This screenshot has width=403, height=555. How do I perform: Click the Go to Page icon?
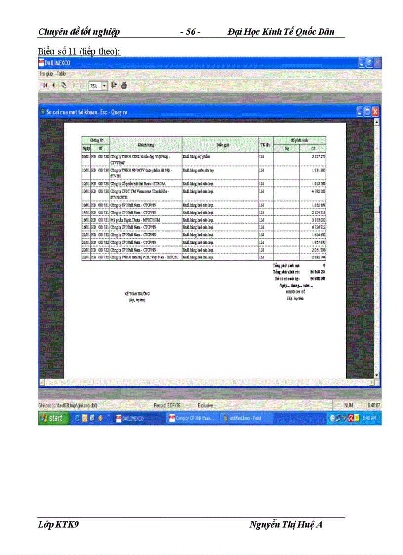coord(64,85)
